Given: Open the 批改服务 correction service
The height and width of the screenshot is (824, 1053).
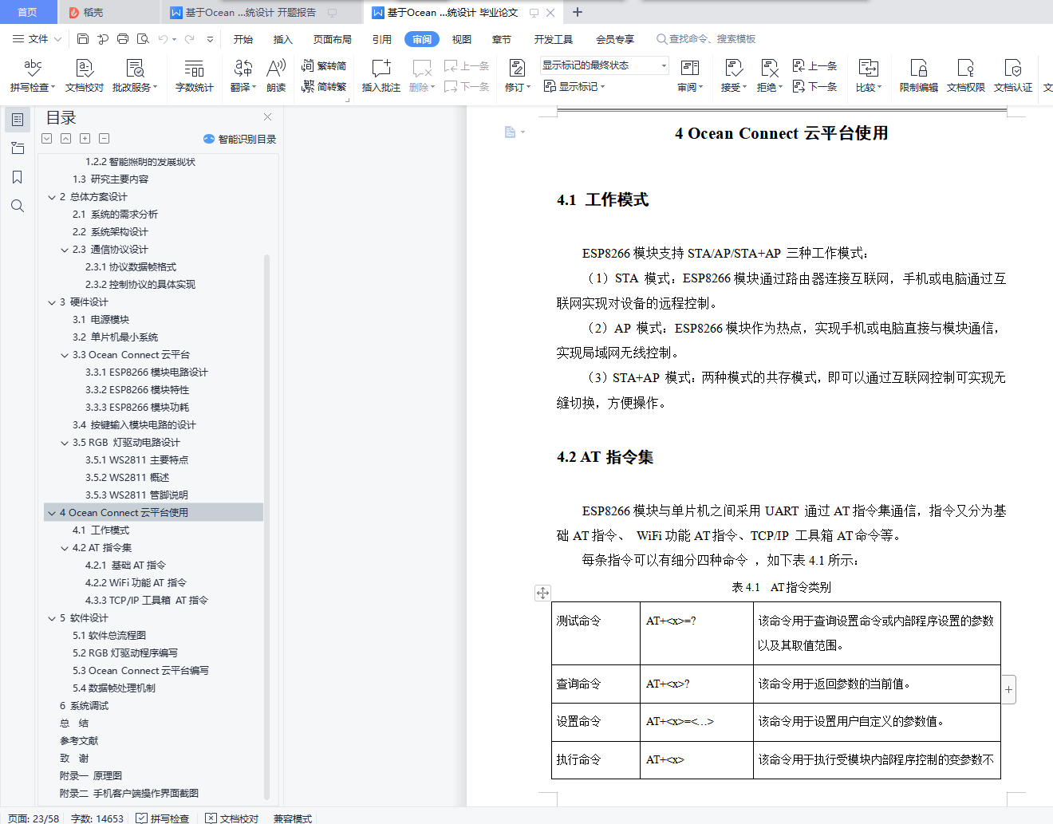Looking at the screenshot, I should pos(135,76).
